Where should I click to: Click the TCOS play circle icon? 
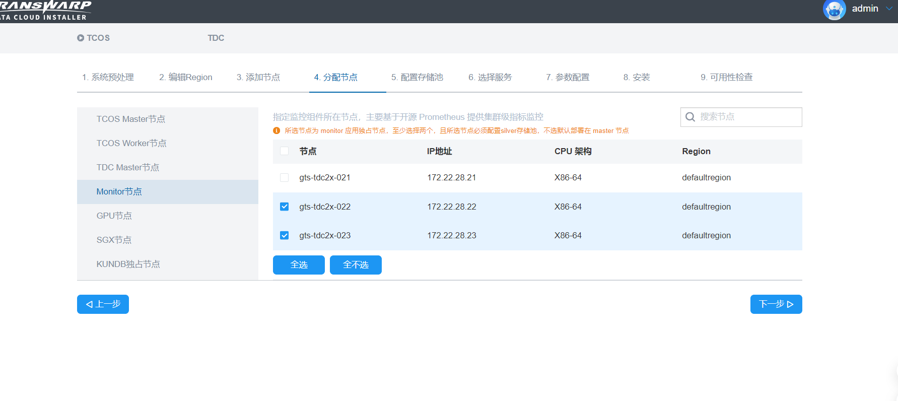click(81, 38)
